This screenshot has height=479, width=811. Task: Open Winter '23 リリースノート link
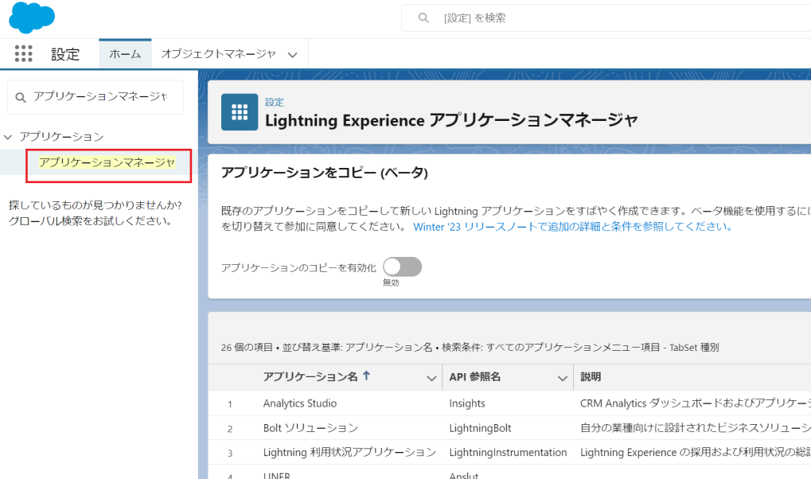[x=572, y=227]
